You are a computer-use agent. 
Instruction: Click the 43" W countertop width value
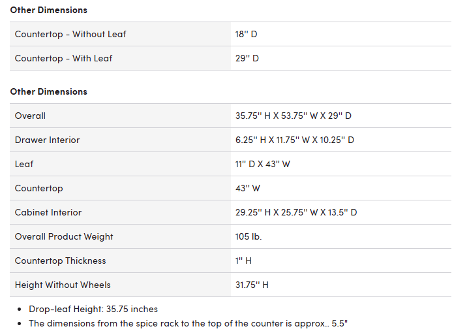247,189
